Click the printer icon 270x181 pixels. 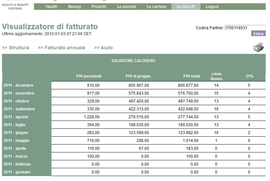[259, 47]
